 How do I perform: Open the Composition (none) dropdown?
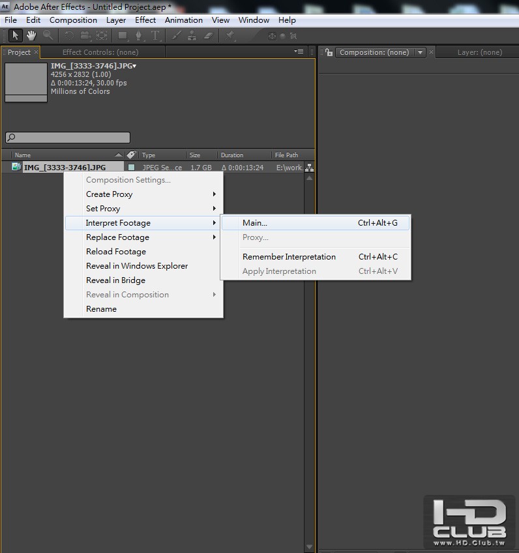[381, 52]
